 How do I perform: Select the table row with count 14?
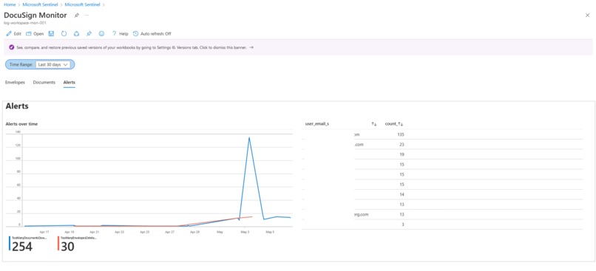442,194
